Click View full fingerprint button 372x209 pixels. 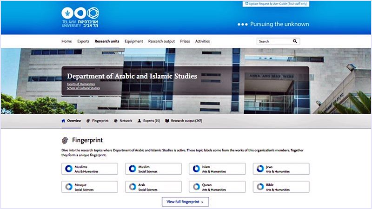185,202
